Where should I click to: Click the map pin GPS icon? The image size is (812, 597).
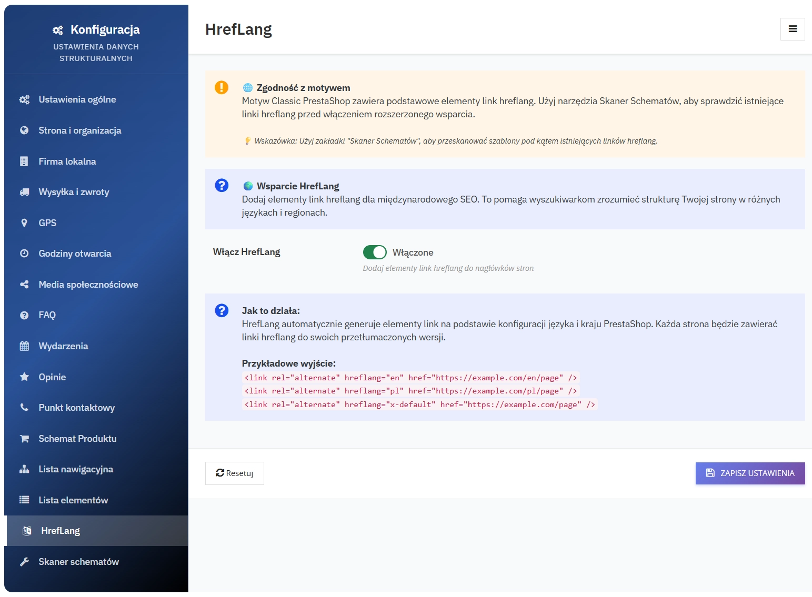point(24,223)
